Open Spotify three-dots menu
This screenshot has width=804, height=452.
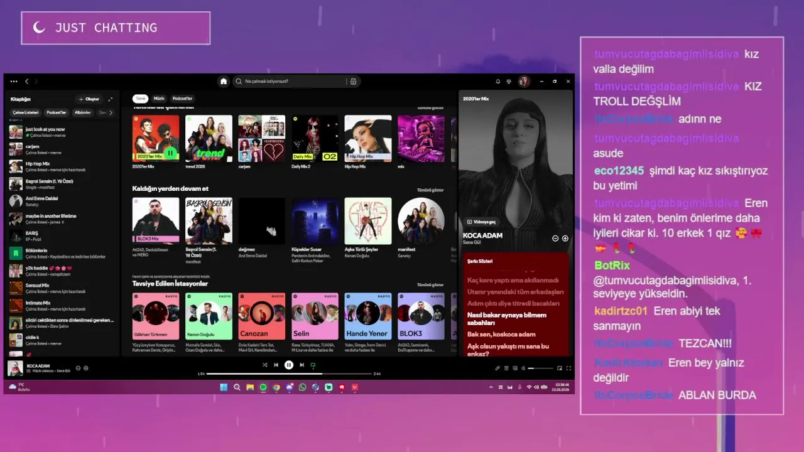point(14,81)
